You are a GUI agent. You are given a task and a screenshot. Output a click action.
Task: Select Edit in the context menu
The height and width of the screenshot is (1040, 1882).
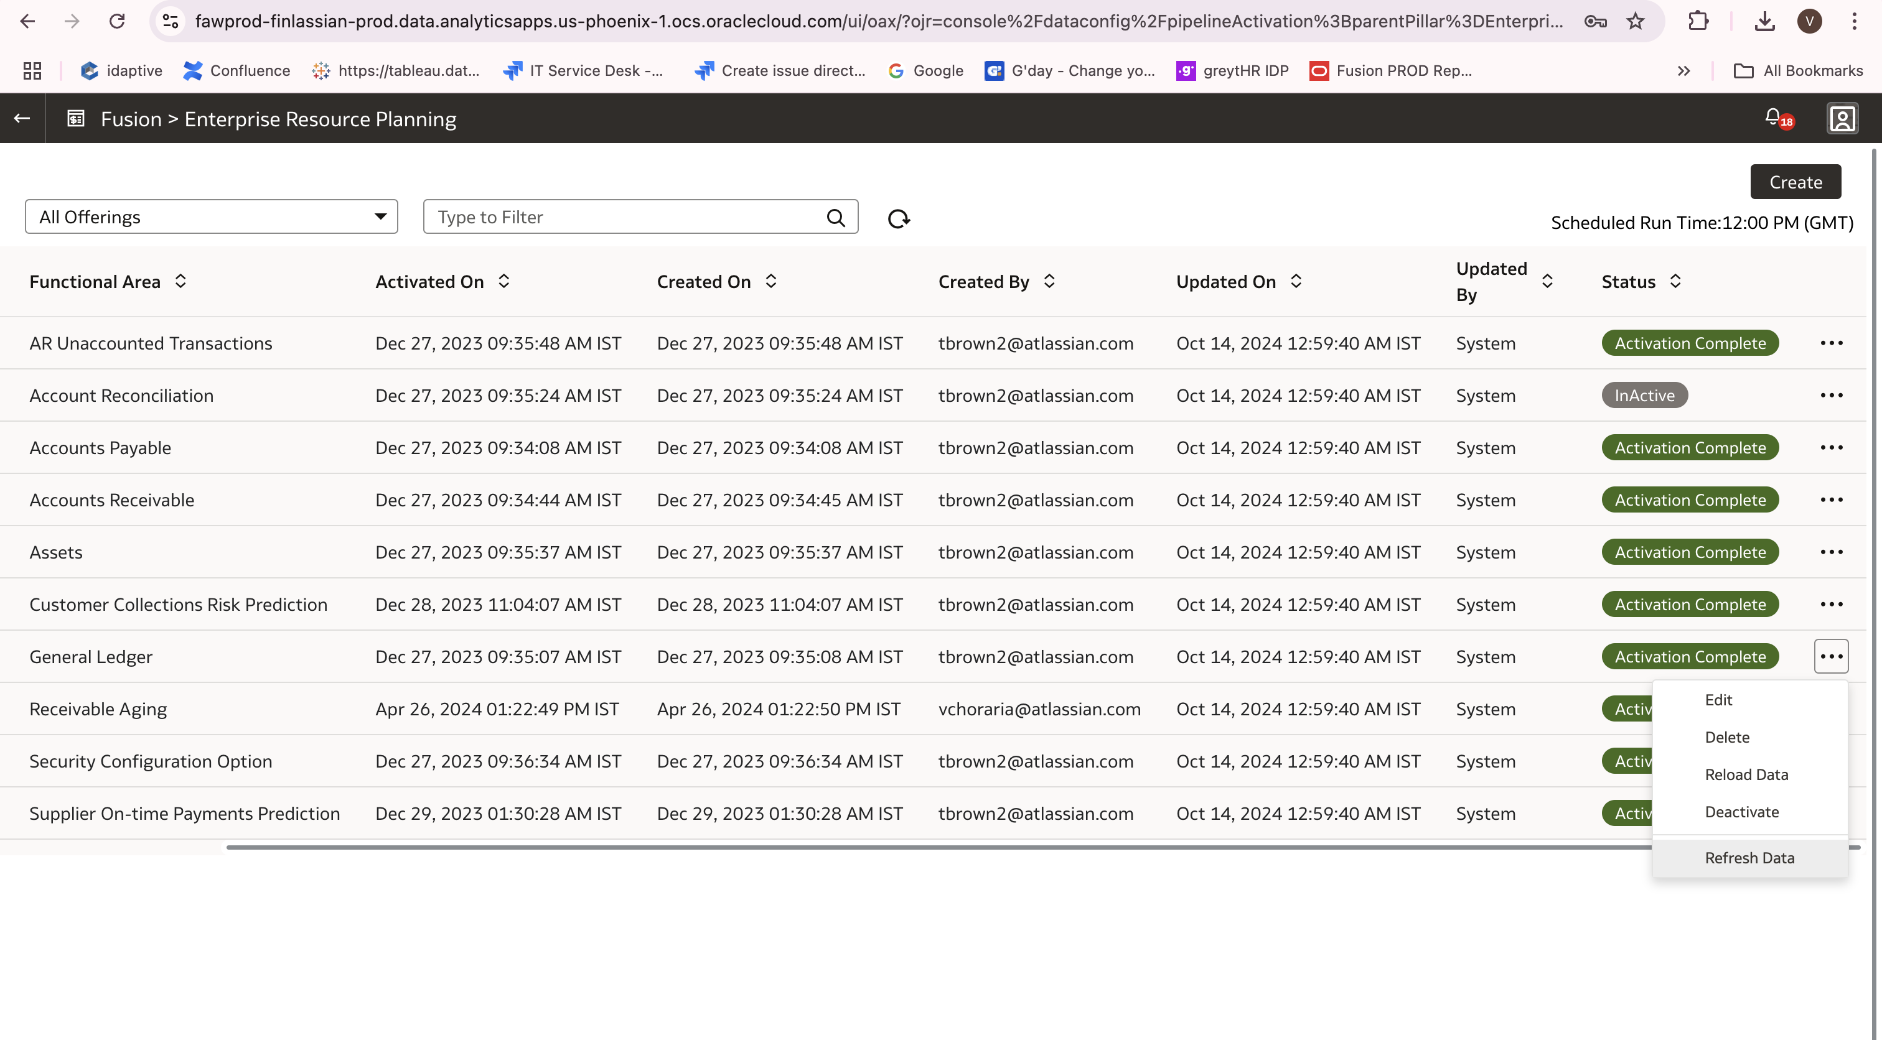click(1750, 700)
